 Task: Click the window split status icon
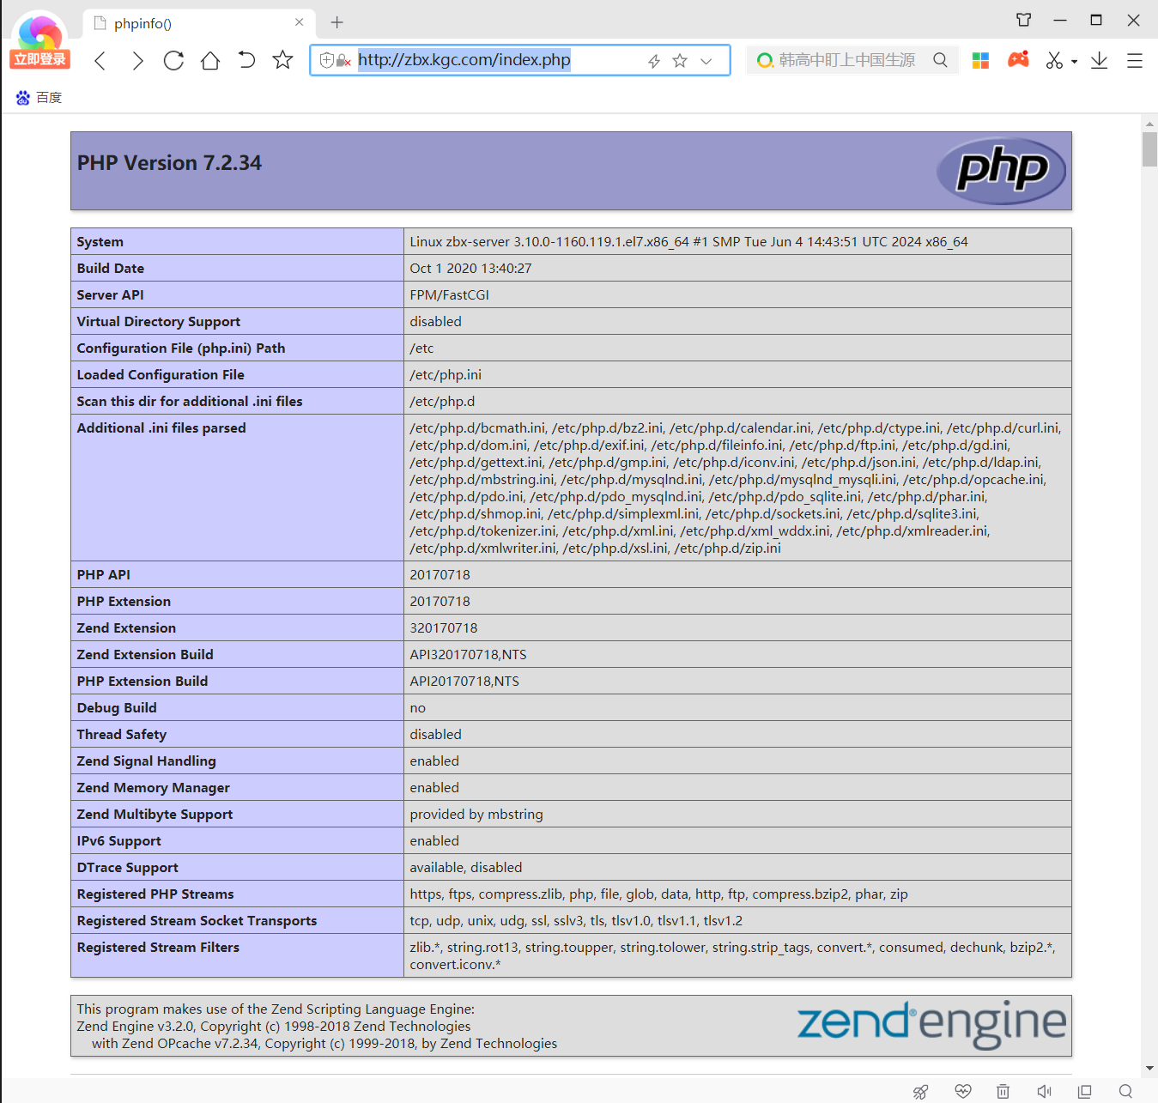[1085, 1091]
